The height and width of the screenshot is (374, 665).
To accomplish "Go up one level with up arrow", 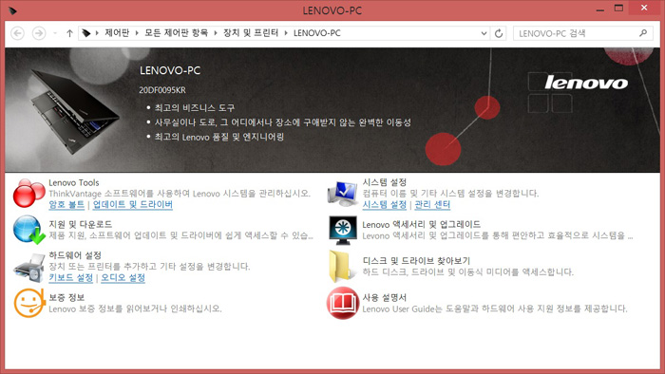I will [69, 33].
